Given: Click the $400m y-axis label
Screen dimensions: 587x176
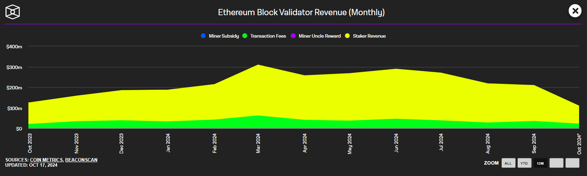Looking at the screenshot, I should pyautogui.click(x=14, y=47).
